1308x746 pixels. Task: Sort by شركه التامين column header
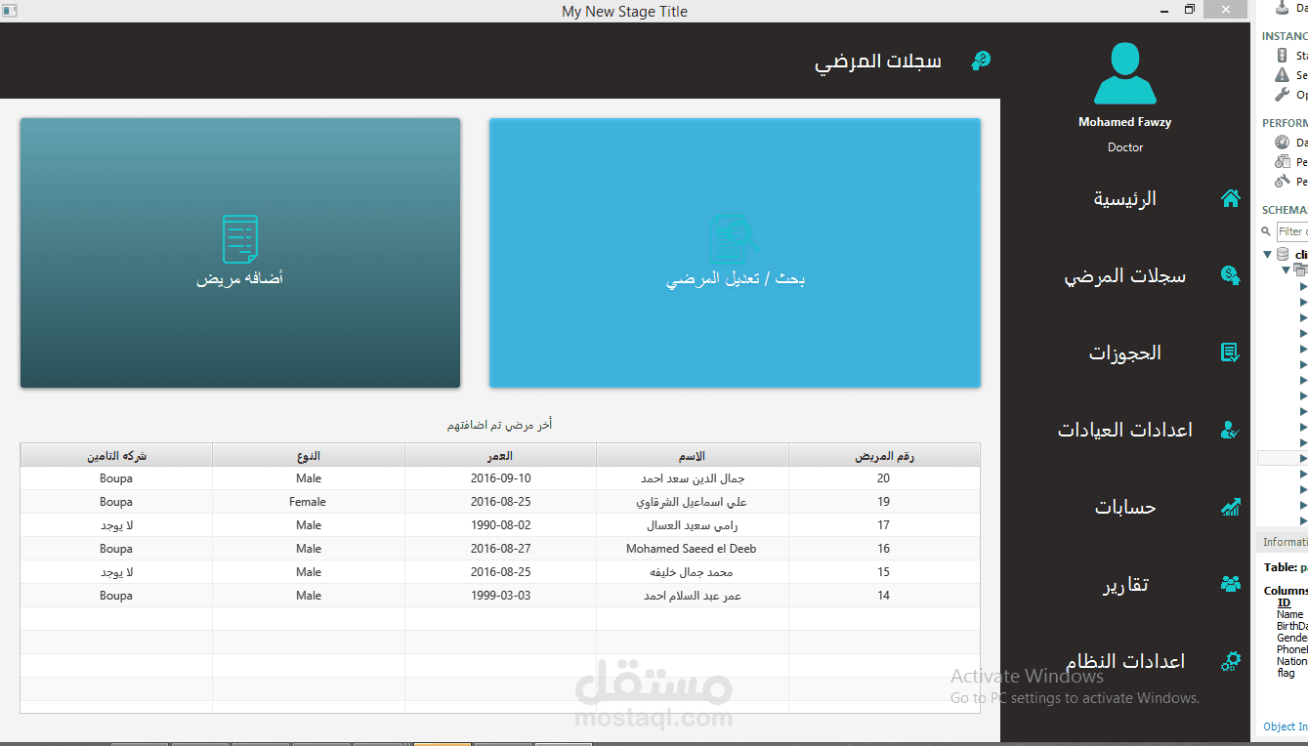click(x=116, y=456)
